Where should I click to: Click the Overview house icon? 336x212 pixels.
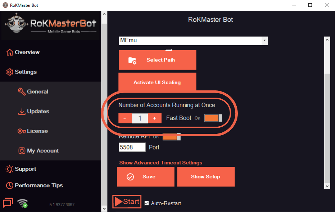pos(9,52)
